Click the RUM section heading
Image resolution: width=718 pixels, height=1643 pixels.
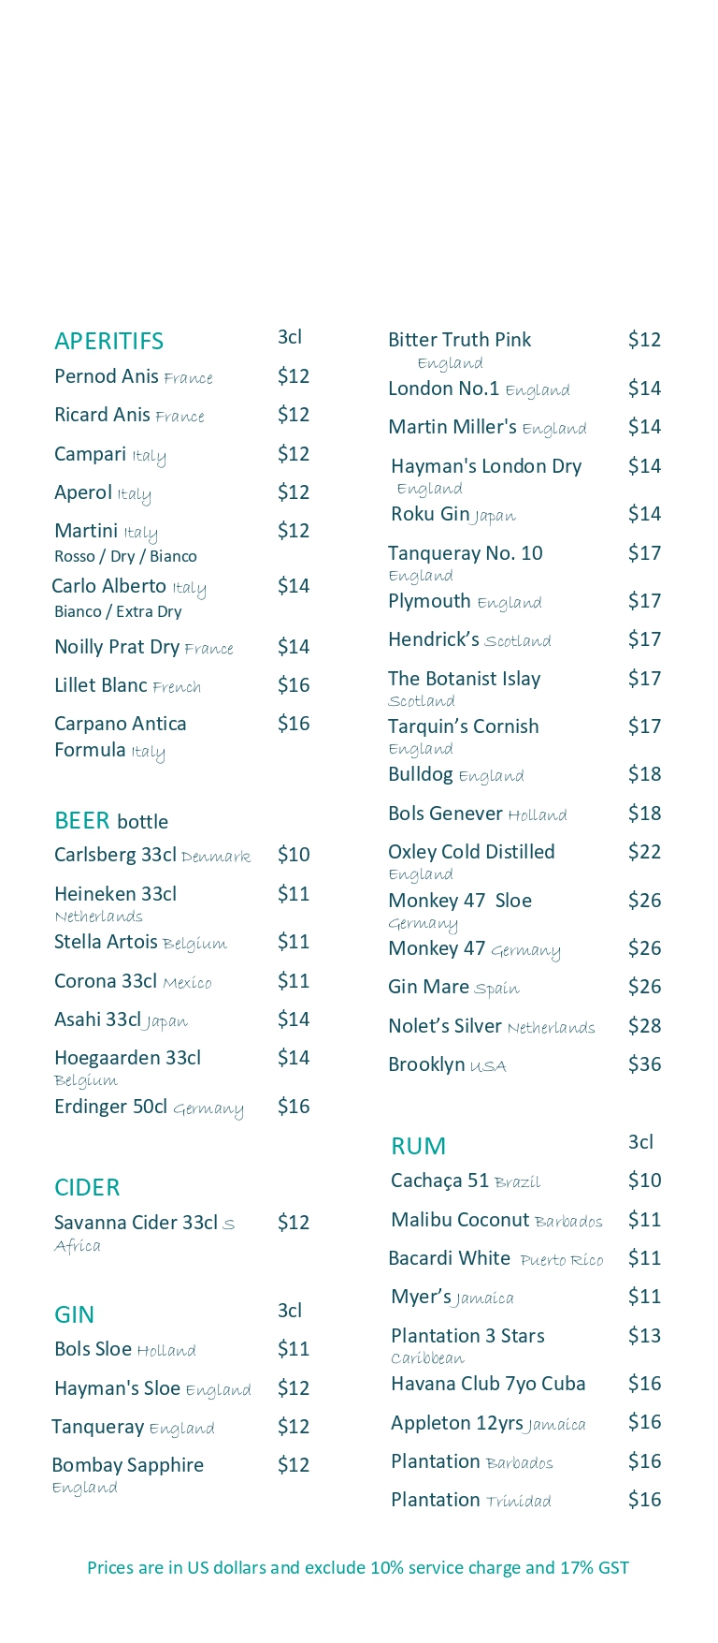click(418, 1146)
